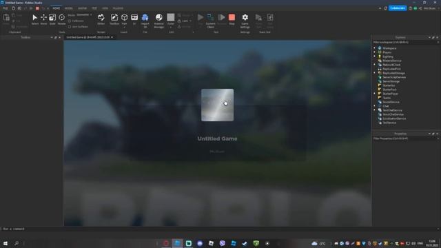The image size is (441, 248).
Task: Click the new file icon in the quick access bar
Action: tap(13, 8)
